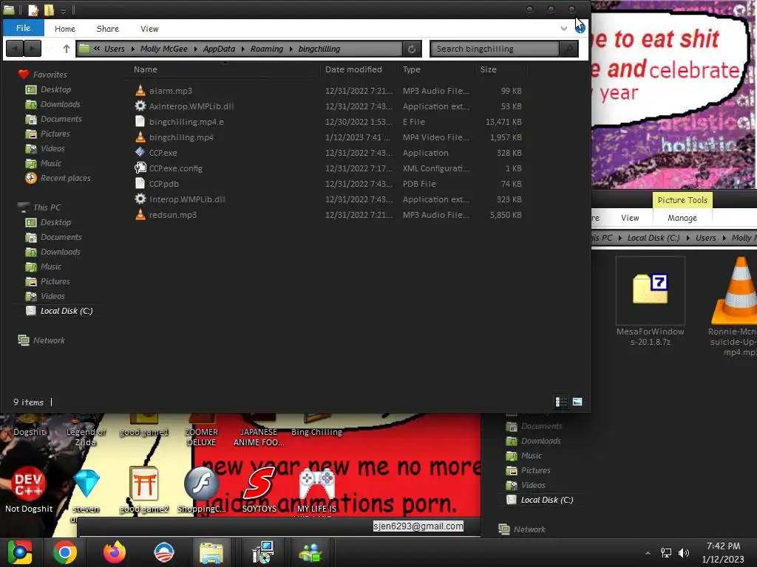The height and width of the screenshot is (567, 757).
Task: Select the bingchilling.mp4.e file icon
Action: pos(140,122)
